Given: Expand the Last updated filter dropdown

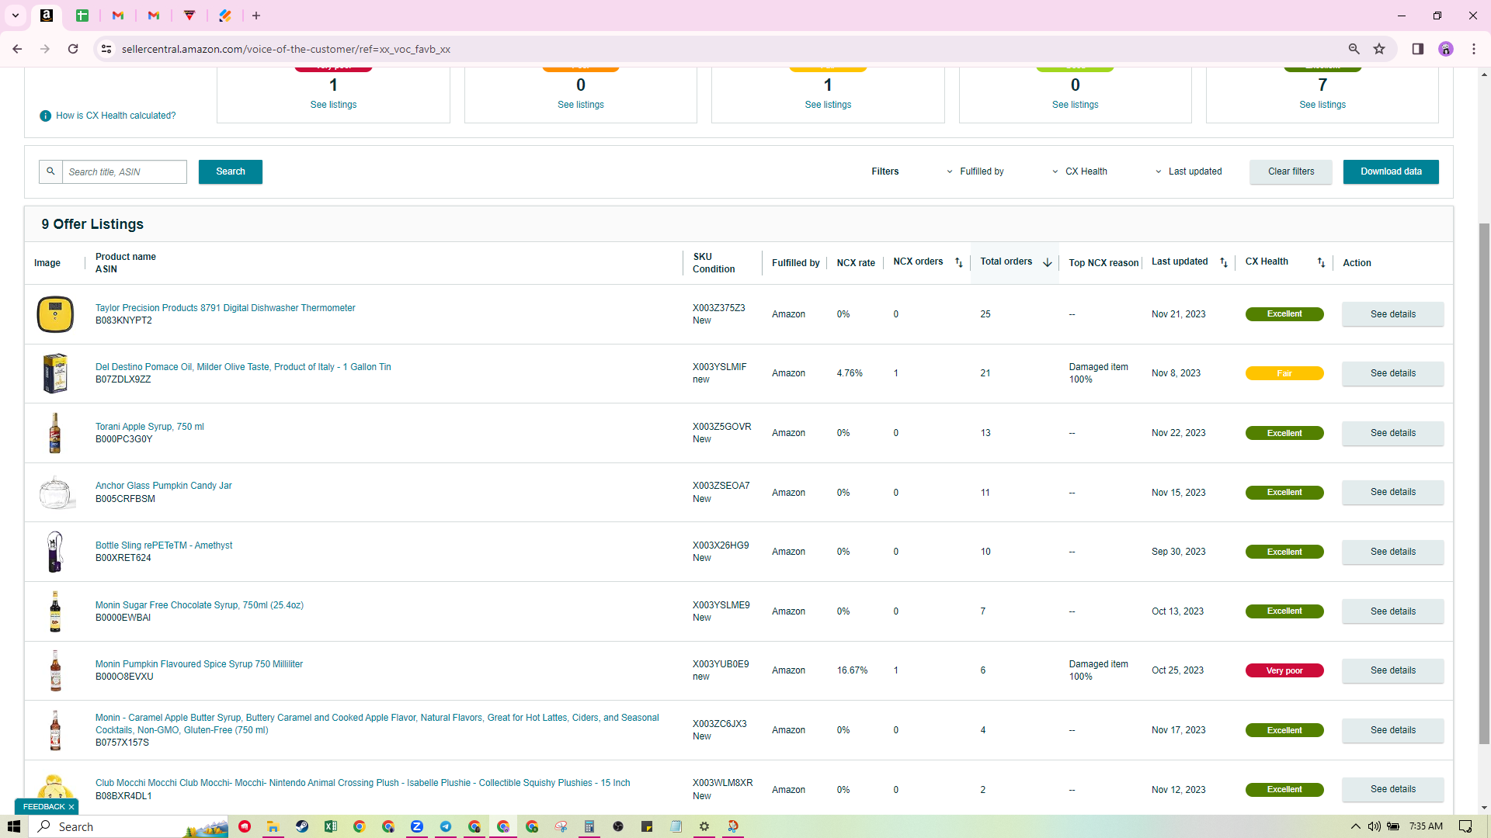Looking at the screenshot, I should pos(1188,171).
